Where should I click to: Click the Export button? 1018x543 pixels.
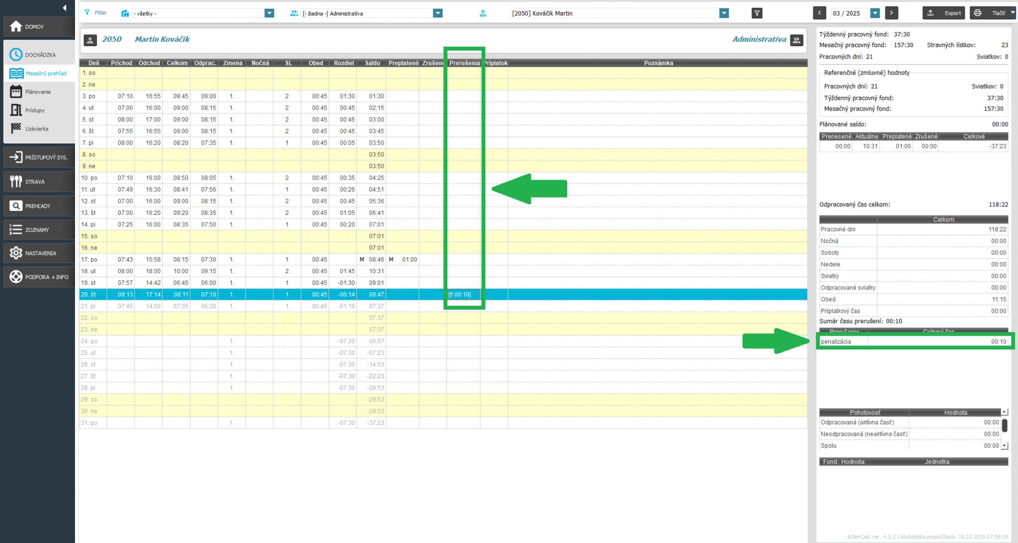[943, 13]
